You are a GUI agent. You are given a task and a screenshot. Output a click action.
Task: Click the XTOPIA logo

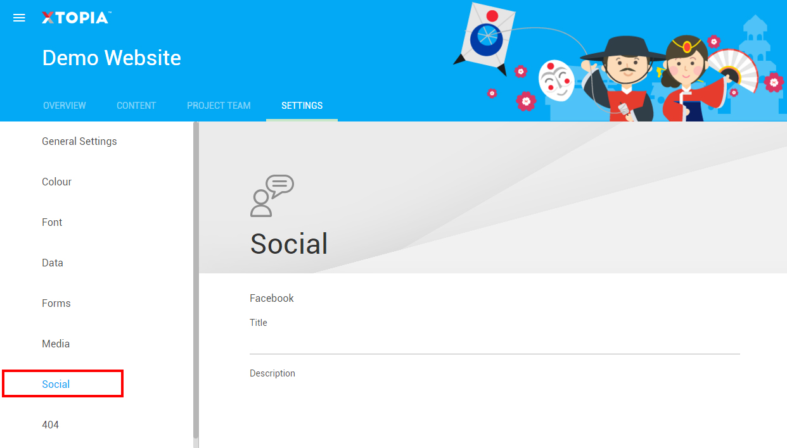76,18
